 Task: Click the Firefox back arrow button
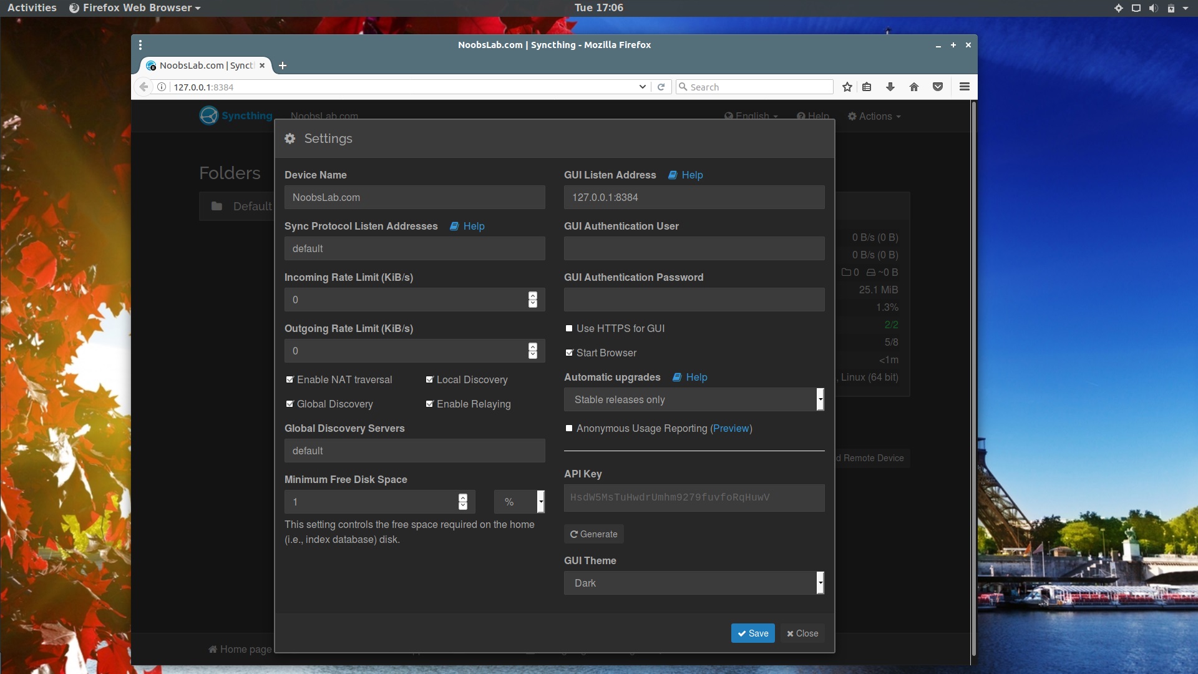[144, 87]
